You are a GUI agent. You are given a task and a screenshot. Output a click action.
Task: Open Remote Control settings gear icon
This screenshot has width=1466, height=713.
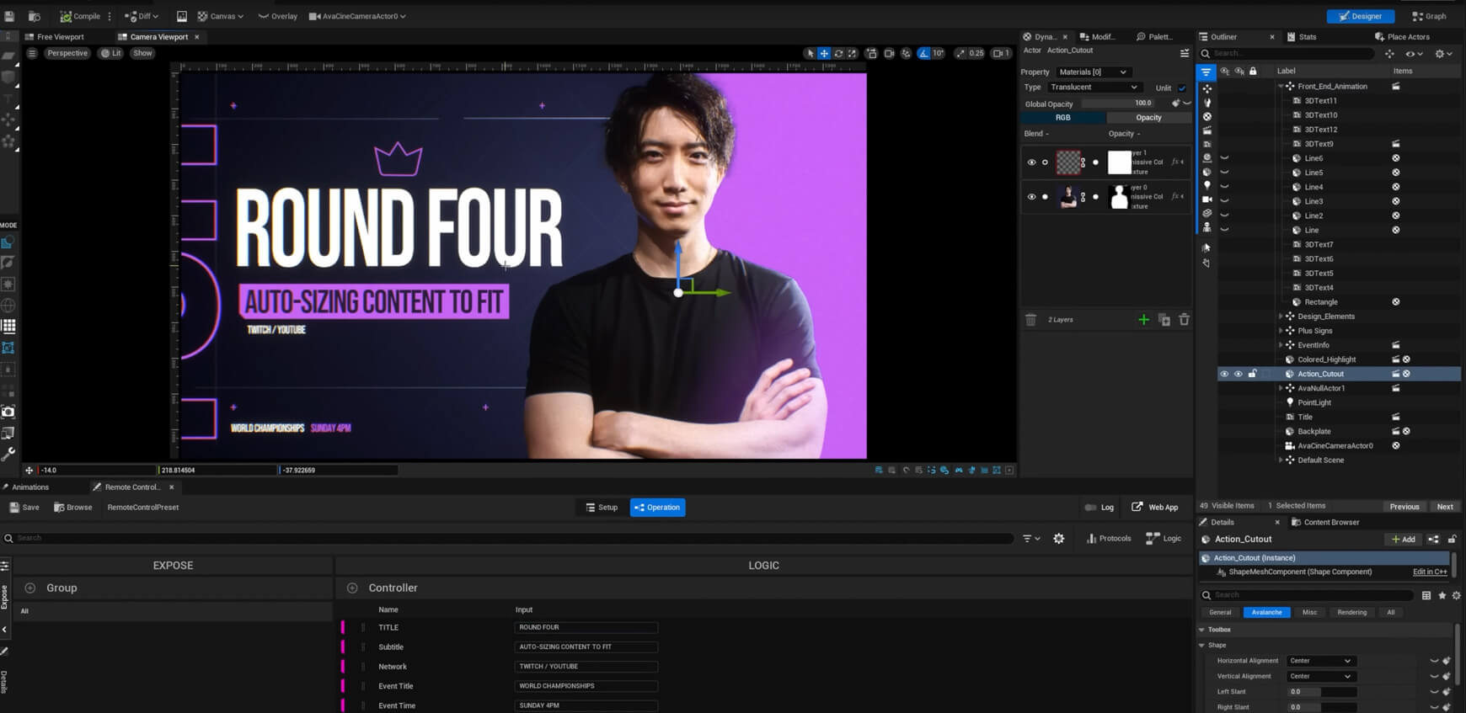[1058, 539]
